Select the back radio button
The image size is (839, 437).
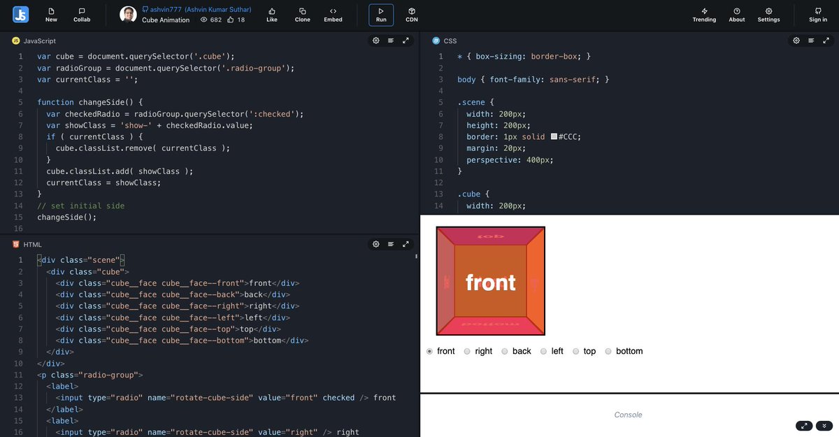tap(505, 351)
